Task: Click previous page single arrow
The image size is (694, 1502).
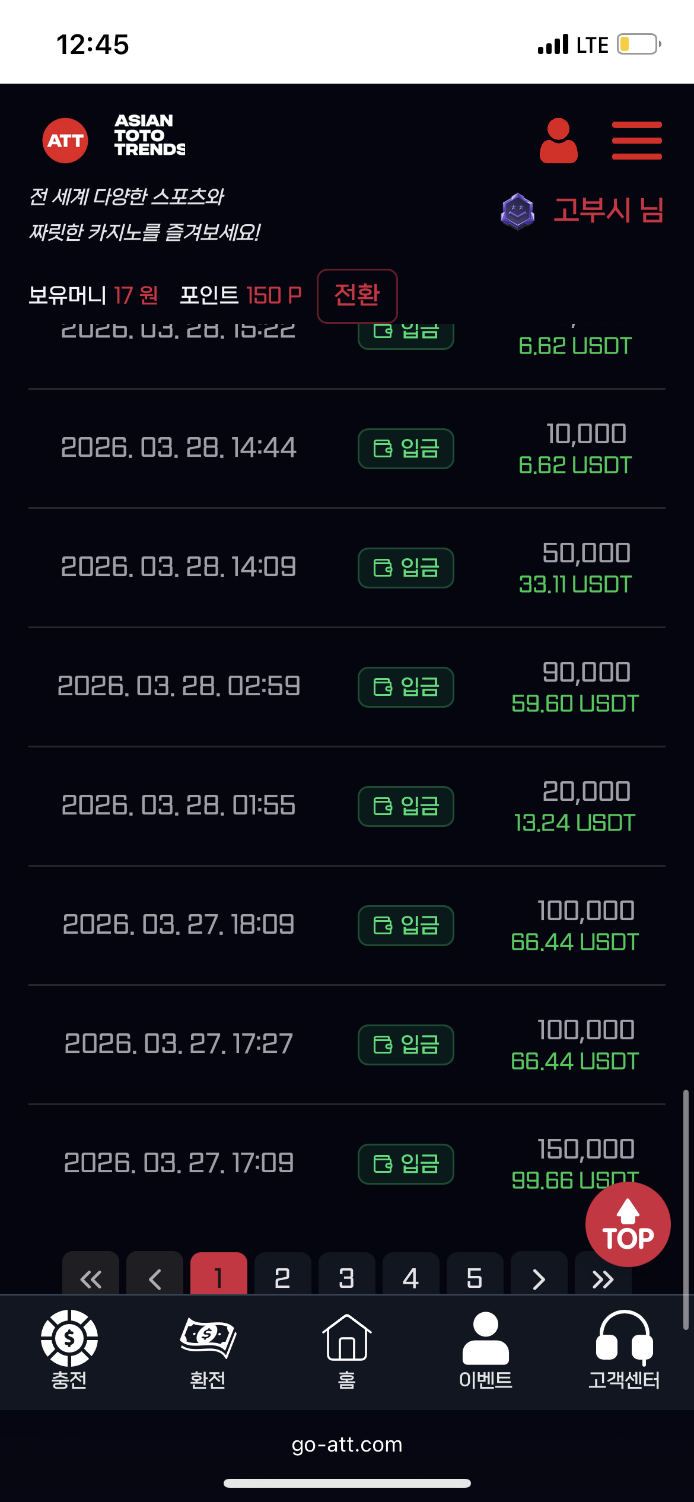Action: pyautogui.click(x=154, y=1277)
